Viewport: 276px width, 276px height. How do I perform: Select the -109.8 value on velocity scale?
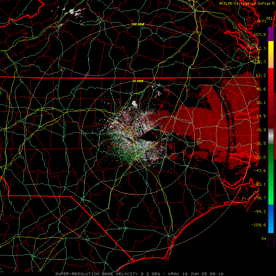pos(259,225)
